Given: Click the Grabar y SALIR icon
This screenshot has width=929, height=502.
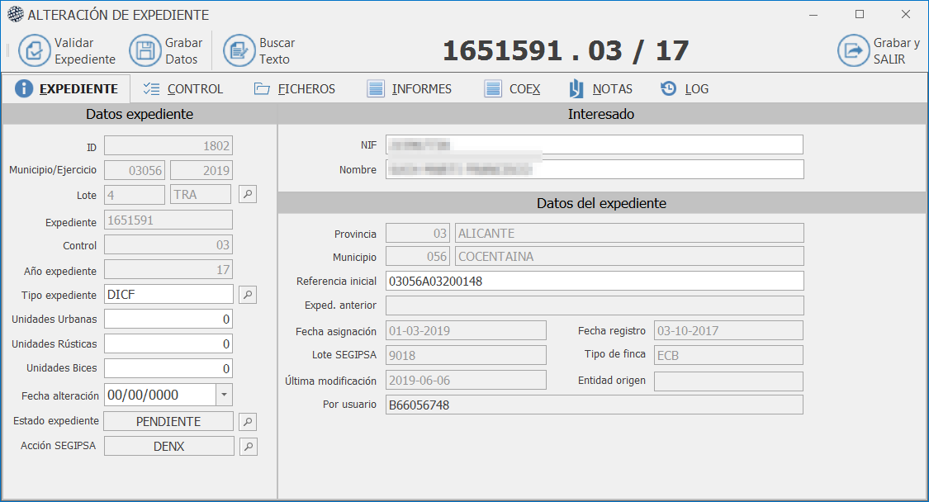Looking at the screenshot, I should [x=853, y=50].
